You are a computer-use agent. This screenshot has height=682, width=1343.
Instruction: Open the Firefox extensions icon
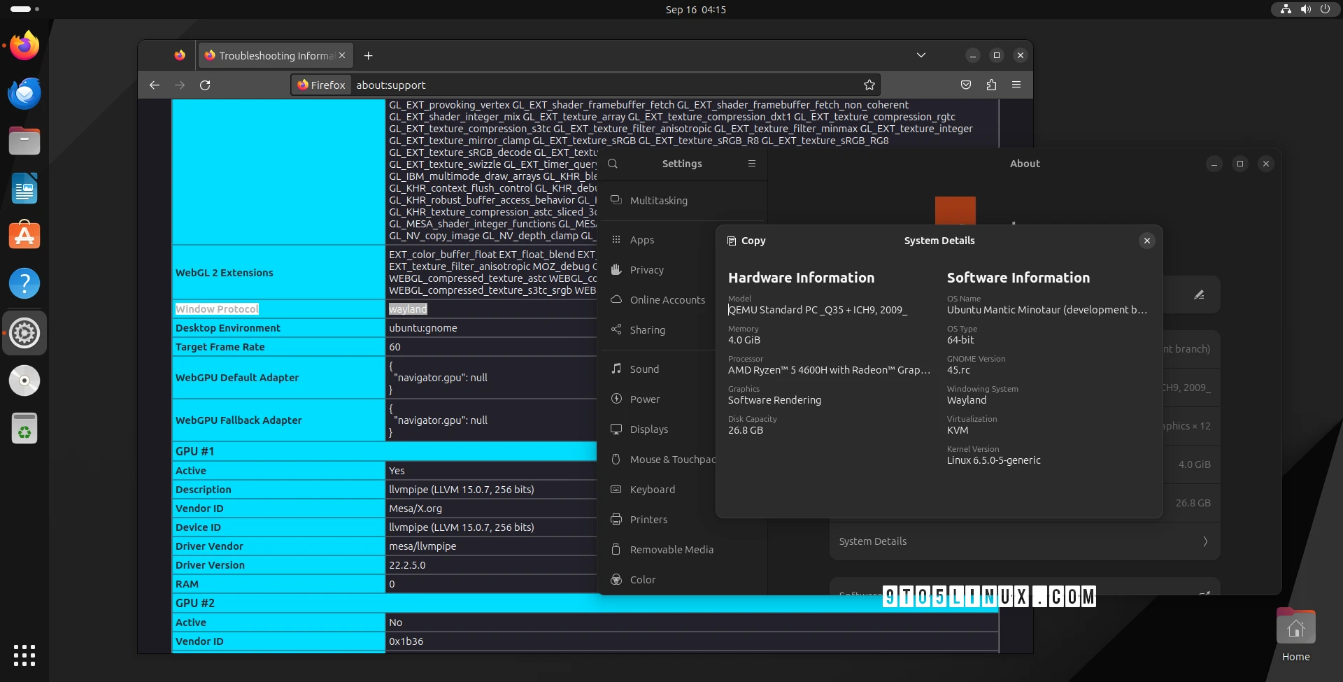[x=991, y=85]
